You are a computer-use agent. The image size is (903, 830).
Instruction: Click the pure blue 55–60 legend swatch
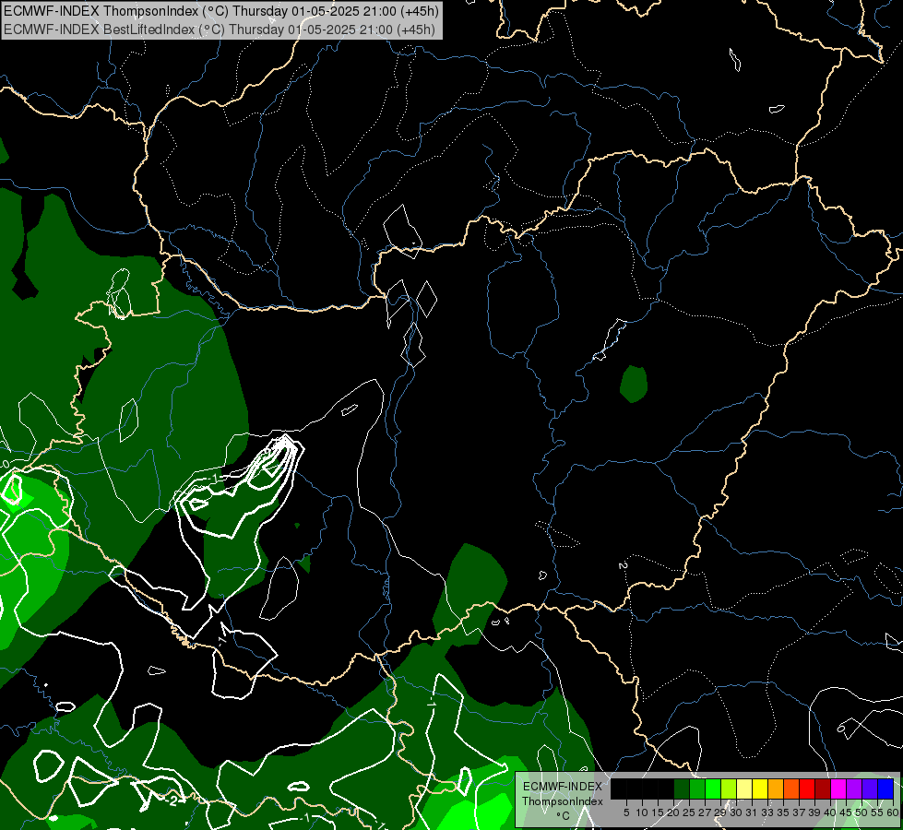[885, 789]
